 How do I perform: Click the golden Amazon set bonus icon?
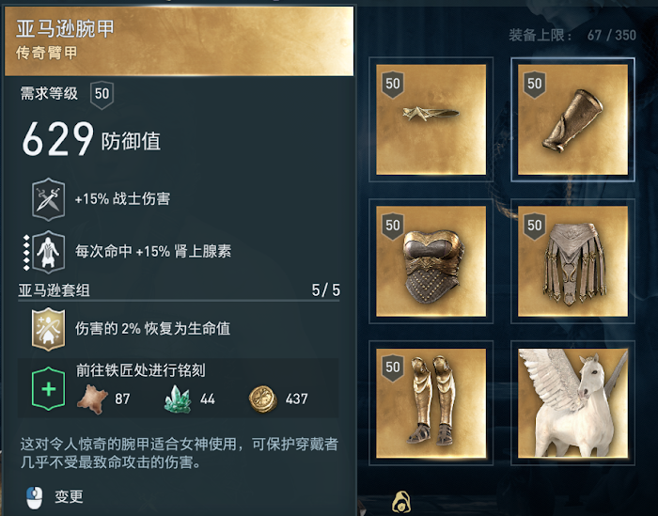[48, 329]
